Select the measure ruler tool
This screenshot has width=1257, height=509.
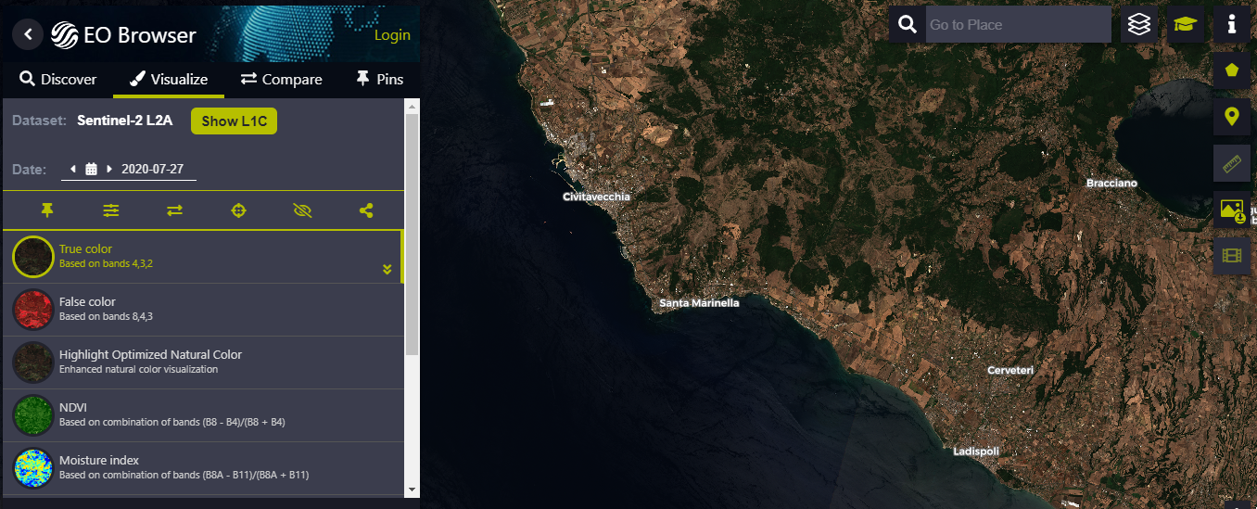[x=1231, y=164]
